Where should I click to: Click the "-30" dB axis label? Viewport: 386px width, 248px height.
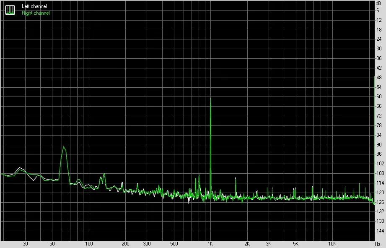(x=378, y=49)
